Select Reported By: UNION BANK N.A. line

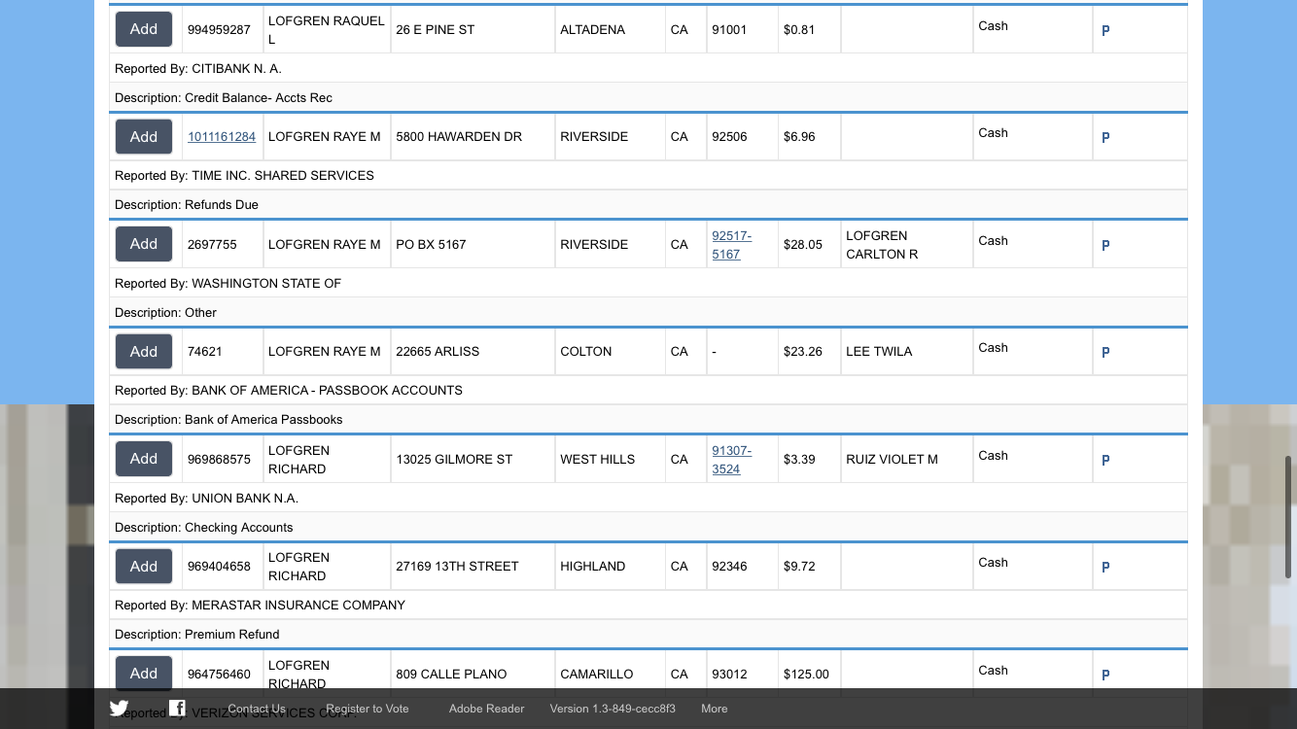coord(648,499)
